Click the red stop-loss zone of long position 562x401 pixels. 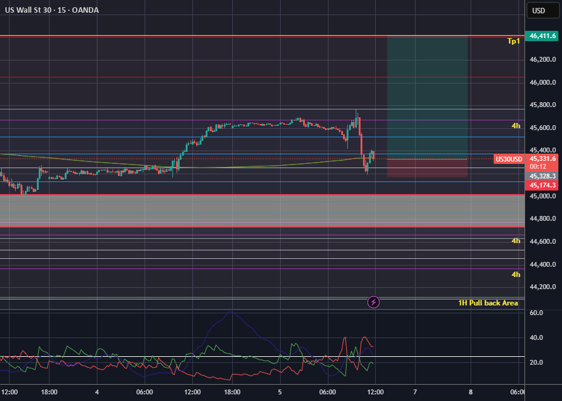point(427,168)
